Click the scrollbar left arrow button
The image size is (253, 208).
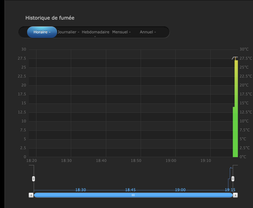(31, 195)
